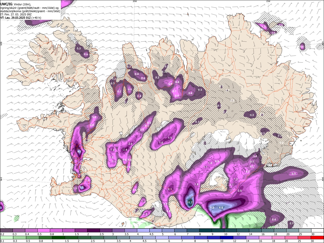This screenshot has width=324, height=243.
Task: Click the 2.1 value on the map
Action: coord(170,189)
